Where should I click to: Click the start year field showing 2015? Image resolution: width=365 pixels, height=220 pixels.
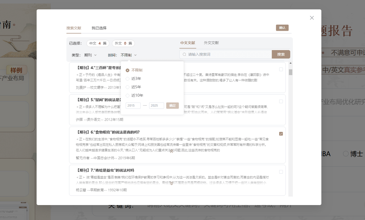coord(133,105)
